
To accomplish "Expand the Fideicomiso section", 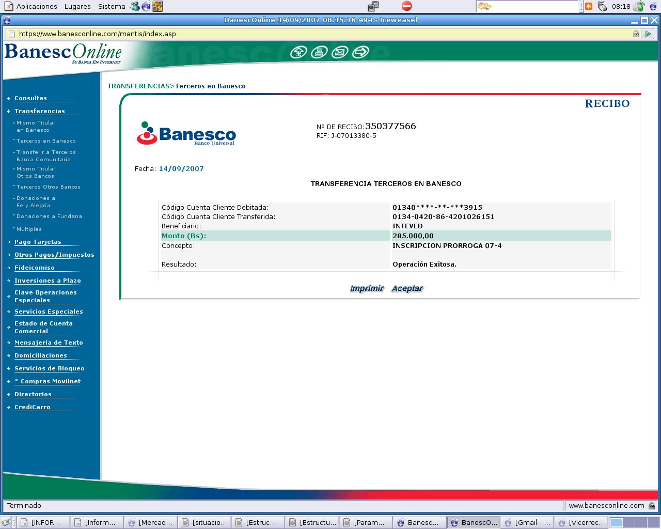I will point(35,268).
